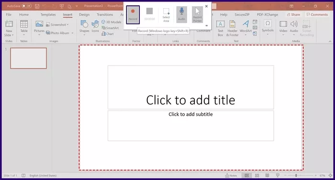335x180 pixels.
Task: Click the Photo Album button
Action: pos(58,33)
